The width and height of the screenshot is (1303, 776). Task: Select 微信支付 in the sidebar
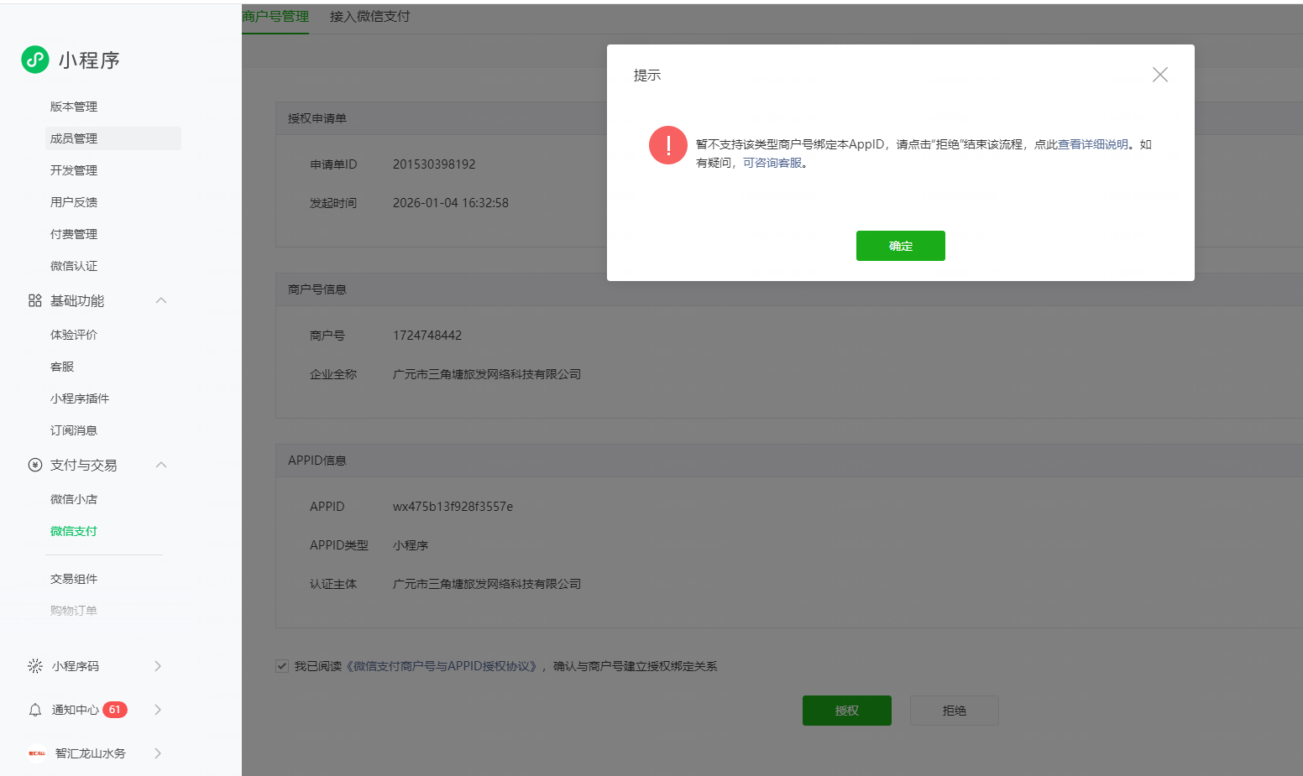click(x=74, y=531)
